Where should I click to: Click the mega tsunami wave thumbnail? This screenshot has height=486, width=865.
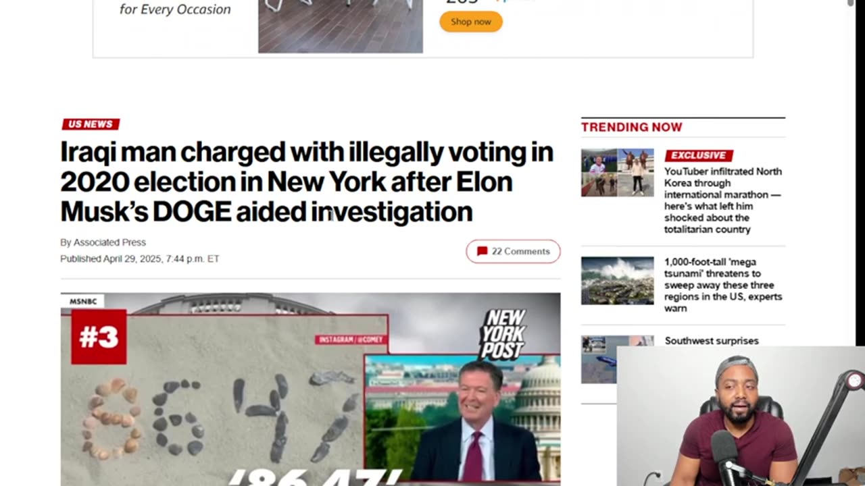tap(618, 281)
